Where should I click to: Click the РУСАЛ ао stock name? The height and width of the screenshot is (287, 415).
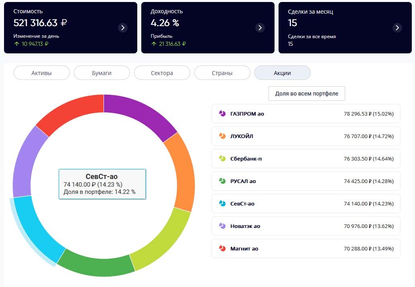pyautogui.click(x=243, y=181)
